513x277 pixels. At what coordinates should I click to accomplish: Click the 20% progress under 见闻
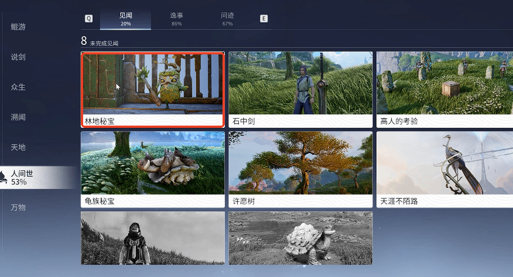[x=126, y=24]
